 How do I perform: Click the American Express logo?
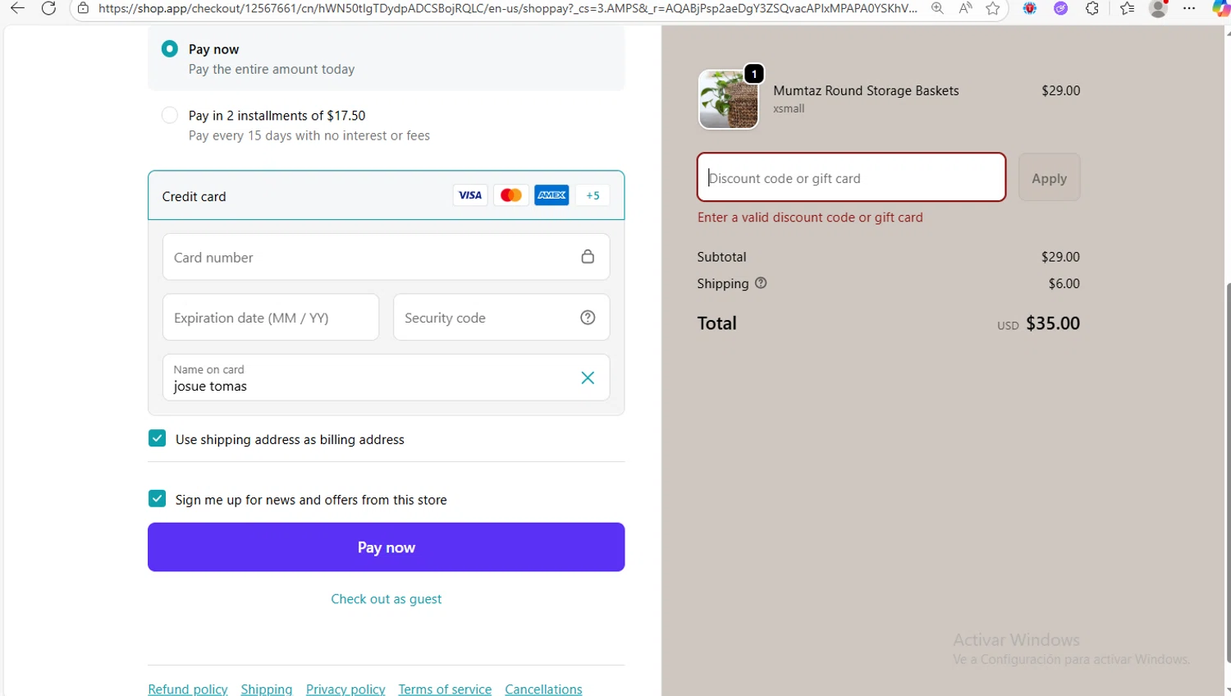point(551,195)
